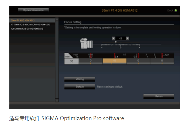The height and width of the screenshot is (125, 189).
Task: Click the focus adjustment value field showing -5
Action: pyautogui.click(x=121, y=38)
